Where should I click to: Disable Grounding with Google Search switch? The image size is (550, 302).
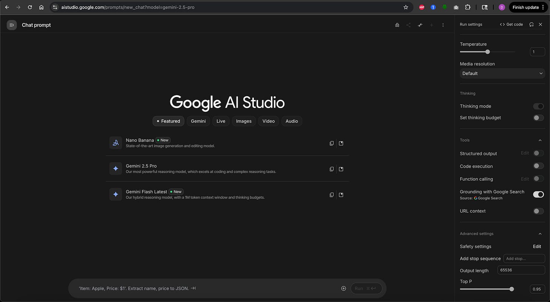pyautogui.click(x=538, y=194)
